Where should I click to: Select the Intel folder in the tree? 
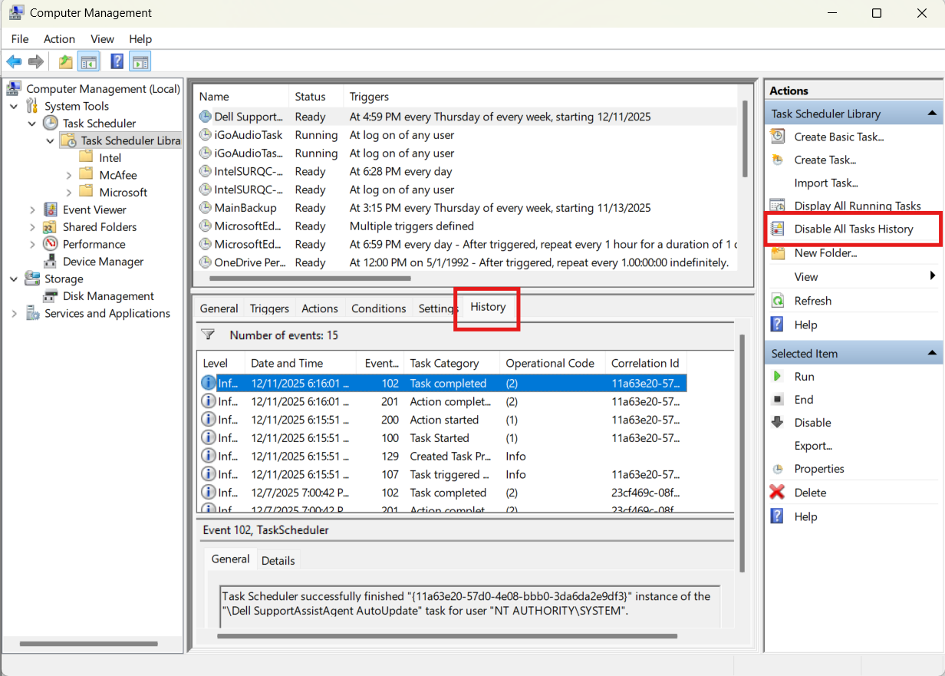coord(110,158)
